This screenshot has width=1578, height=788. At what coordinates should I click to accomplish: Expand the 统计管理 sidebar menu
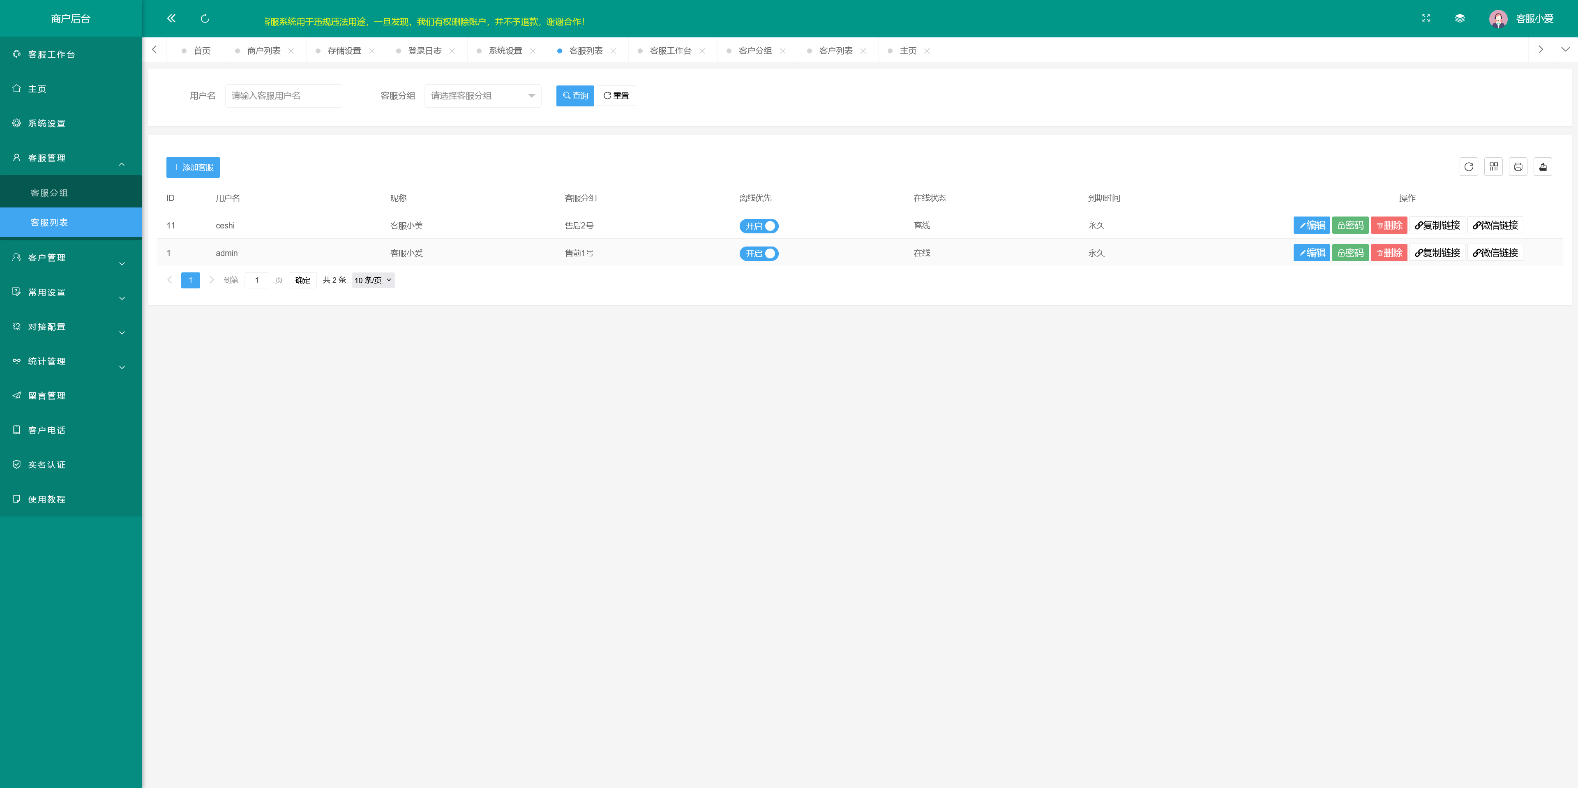(70, 361)
